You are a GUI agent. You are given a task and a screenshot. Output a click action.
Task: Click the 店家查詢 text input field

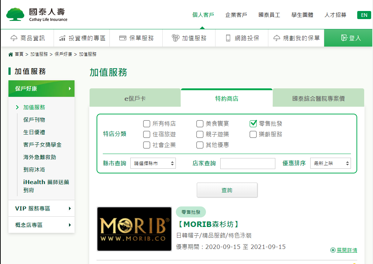coord(248,164)
